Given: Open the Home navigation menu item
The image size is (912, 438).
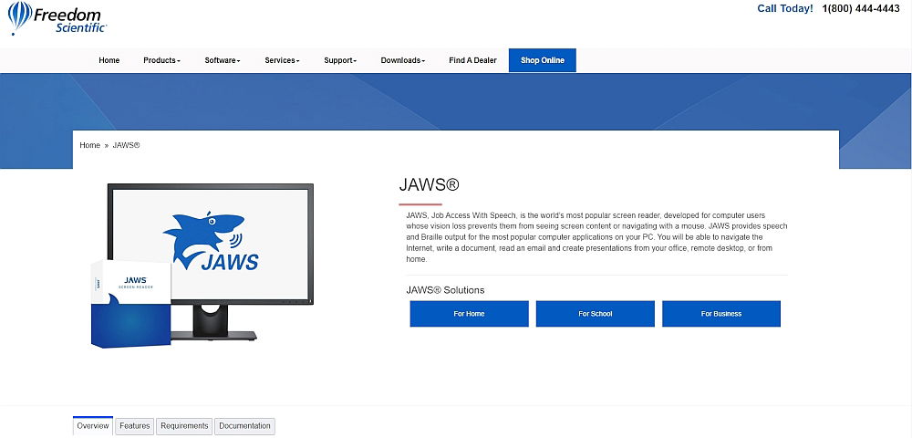Looking at the screenshot, I should 109,60.
